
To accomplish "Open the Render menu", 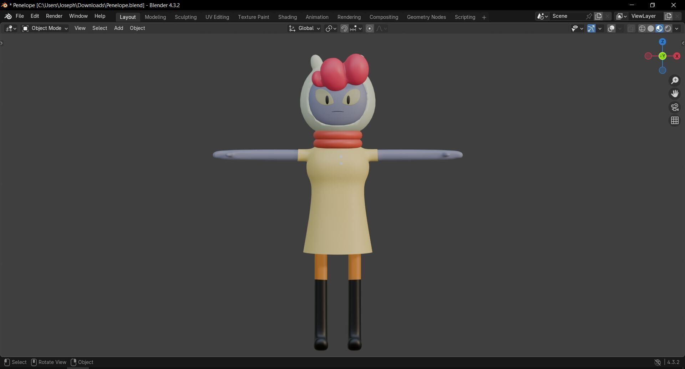I will (x=54, y=16).
